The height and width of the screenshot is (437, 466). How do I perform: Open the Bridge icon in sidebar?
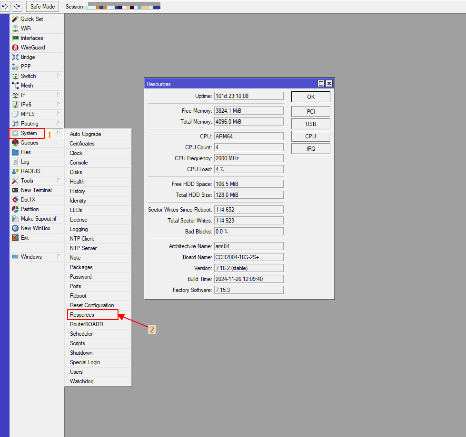[15, 57]
